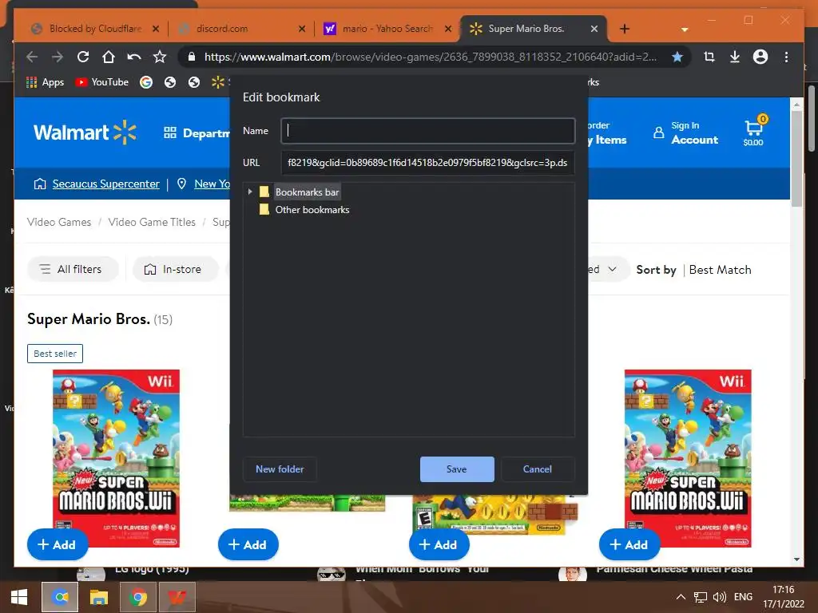
Task: Show hidden system tray icons
Action: pos(681,597)
